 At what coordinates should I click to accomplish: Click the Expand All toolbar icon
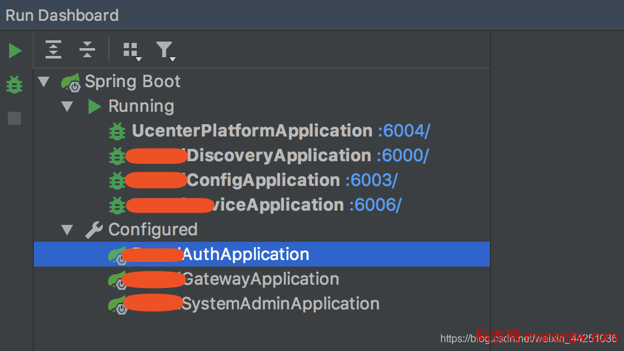click(53, 49)
